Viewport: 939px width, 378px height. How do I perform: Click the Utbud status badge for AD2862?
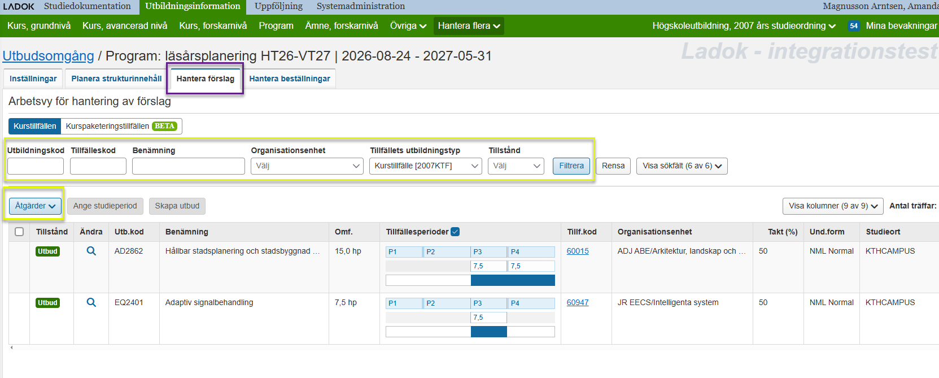[47, 251]
